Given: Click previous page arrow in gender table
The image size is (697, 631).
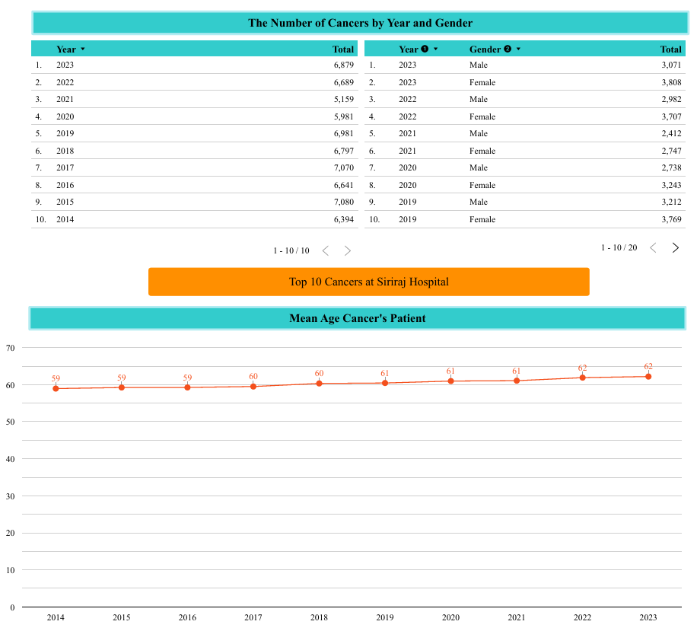Looking at the screenshot, I should point(653,248).
